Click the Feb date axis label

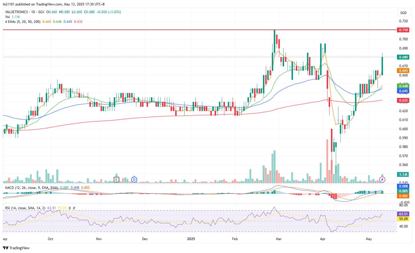click(235, 239)
